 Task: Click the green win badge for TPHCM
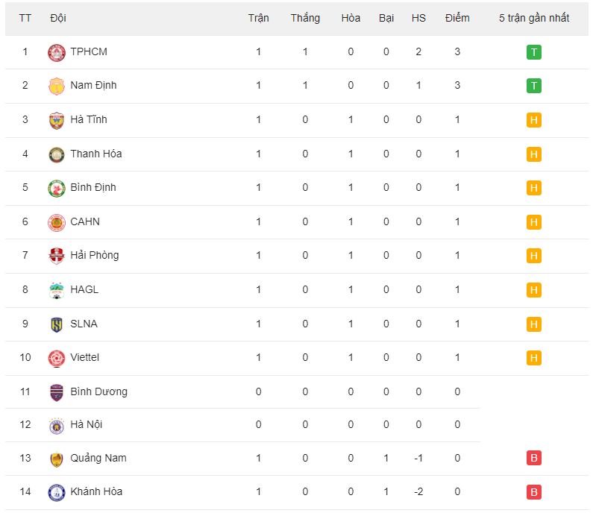coord(533,52)
